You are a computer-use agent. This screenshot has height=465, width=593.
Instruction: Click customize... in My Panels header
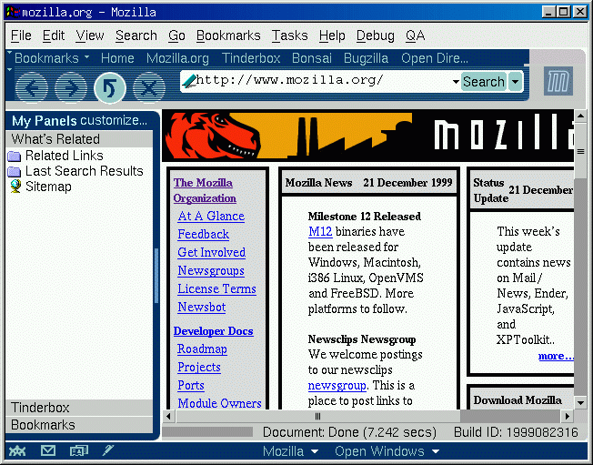click(114, 120)
